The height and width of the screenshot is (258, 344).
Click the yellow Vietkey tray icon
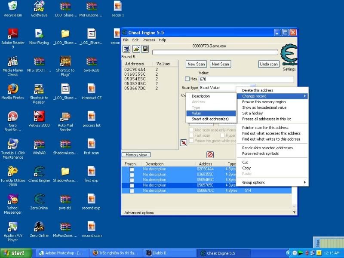pos(319,253)
